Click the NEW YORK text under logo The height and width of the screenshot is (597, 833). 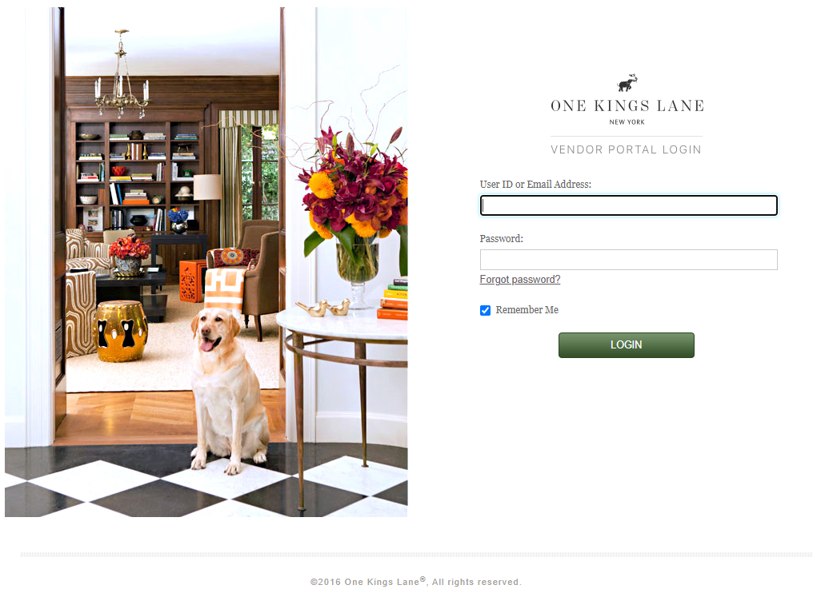coord(627,122)
